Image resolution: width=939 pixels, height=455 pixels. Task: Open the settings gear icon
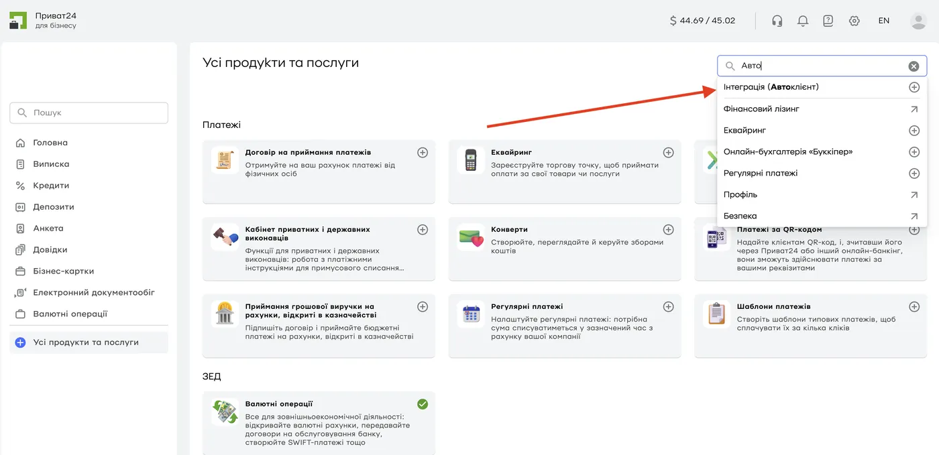coord(854,21)
